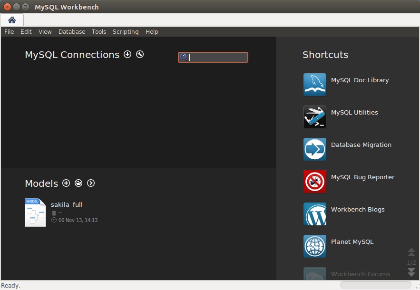Viewport: 420px width, 290px height.
Task: Open the sakila_full model thumbnail
Action: [x=35, y=213]
